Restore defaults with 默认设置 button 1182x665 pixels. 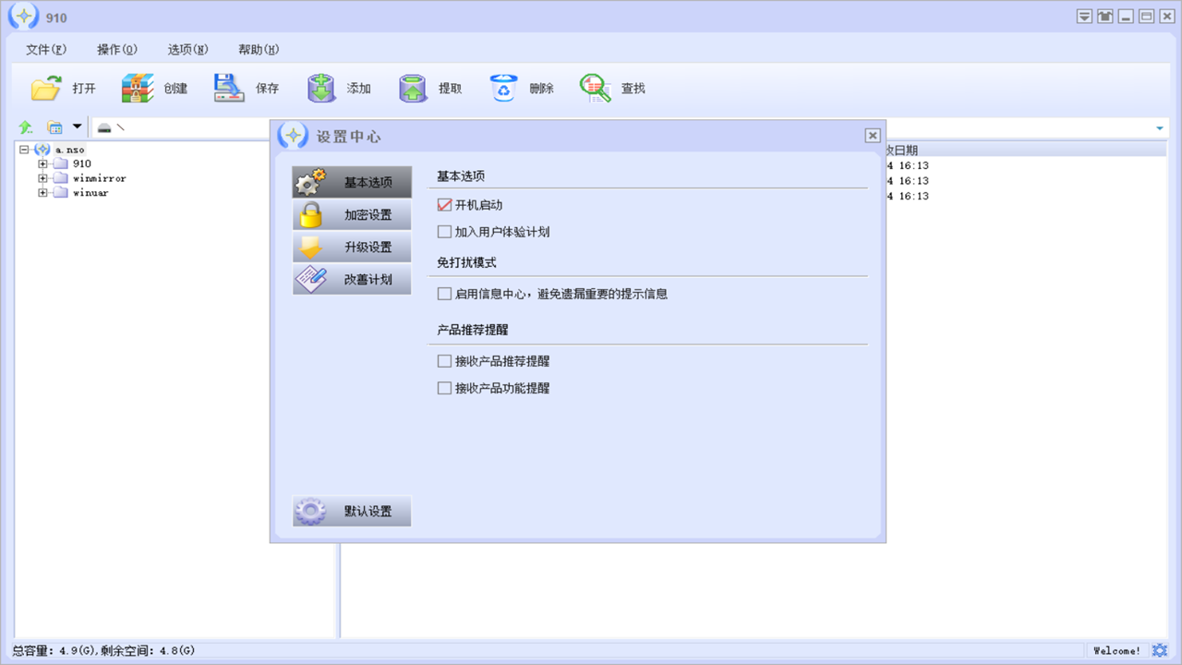click(352, 511)
